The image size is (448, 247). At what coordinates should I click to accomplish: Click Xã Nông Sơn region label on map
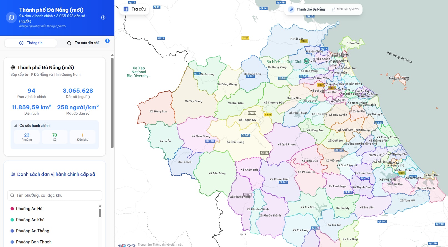[x=315, y=130]
